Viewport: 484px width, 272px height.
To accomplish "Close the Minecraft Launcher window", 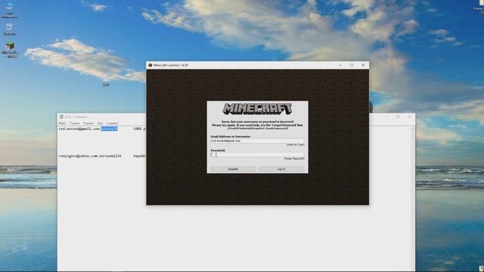I will 363,65.
